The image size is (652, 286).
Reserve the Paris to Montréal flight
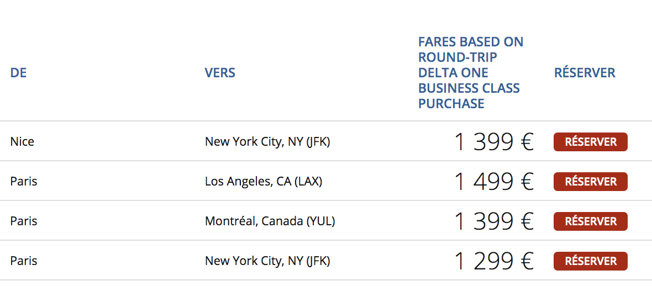(x=590, y=221)
